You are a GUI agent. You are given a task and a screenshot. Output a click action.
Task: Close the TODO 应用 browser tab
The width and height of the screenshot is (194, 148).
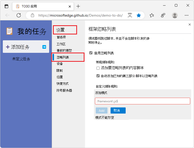click(x=70, y=6)
